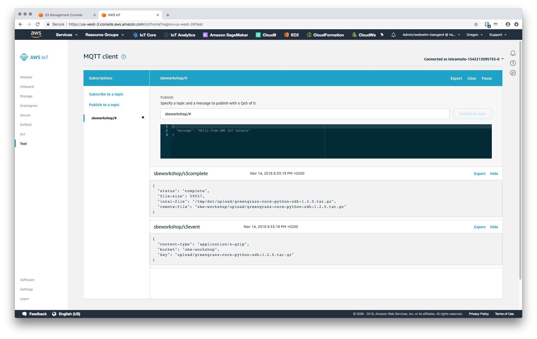Pause the subscription feed

click(487, 78)
